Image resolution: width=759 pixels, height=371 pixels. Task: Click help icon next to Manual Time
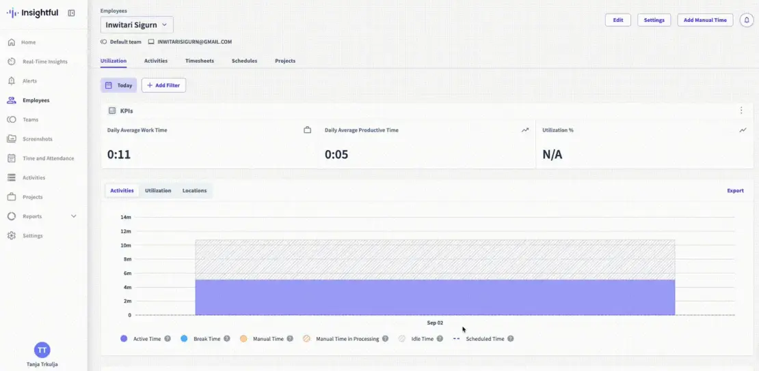290,339
